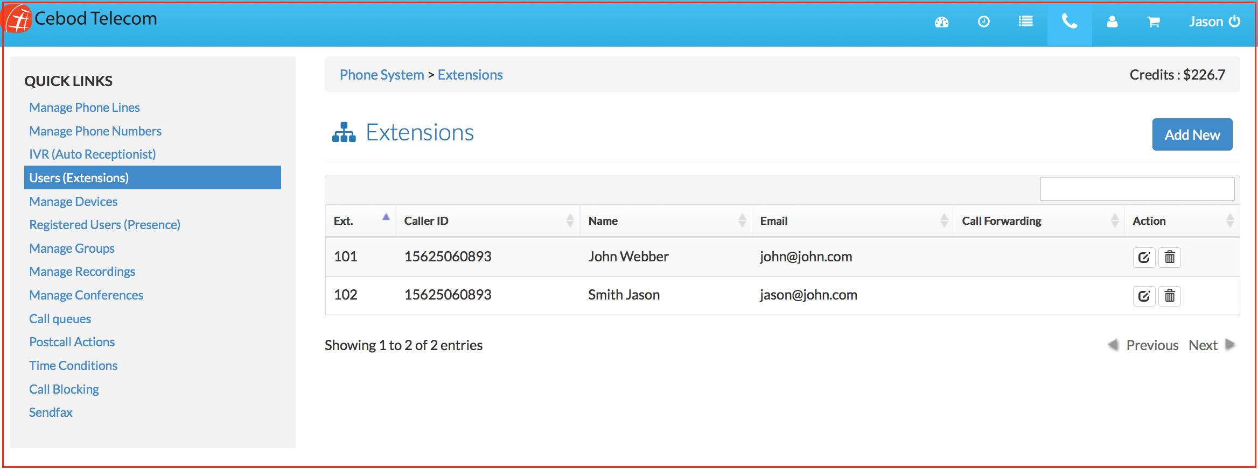Go to IVR (Auto Receptionist)
1258x470 pixels.
(x=93, y=154)
